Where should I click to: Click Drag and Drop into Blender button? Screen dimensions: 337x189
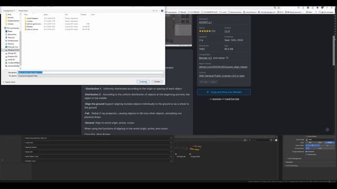click(224, 92)
